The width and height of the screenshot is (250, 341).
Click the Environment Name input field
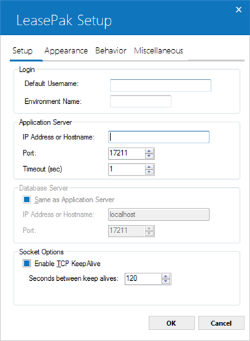coord(141,101)
